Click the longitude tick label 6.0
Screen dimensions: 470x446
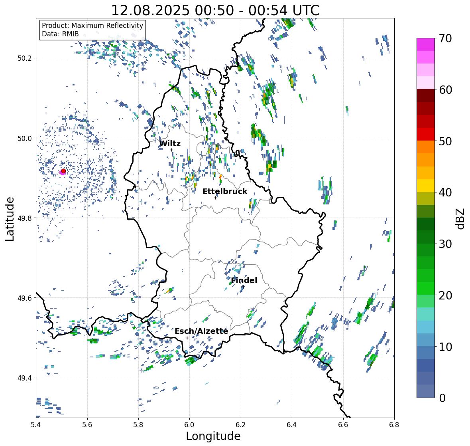coord(189,424)
